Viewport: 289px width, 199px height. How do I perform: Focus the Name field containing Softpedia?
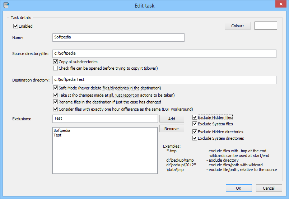tap(118, 37)
